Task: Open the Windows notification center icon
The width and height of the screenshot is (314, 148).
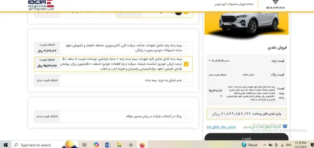Action: pyautogui.click(x=312, y=145)
